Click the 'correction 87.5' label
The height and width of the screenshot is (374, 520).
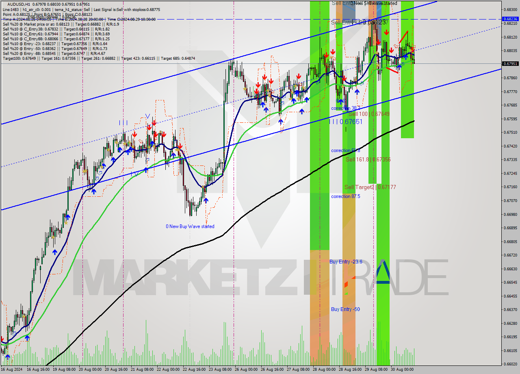point(346,196)
